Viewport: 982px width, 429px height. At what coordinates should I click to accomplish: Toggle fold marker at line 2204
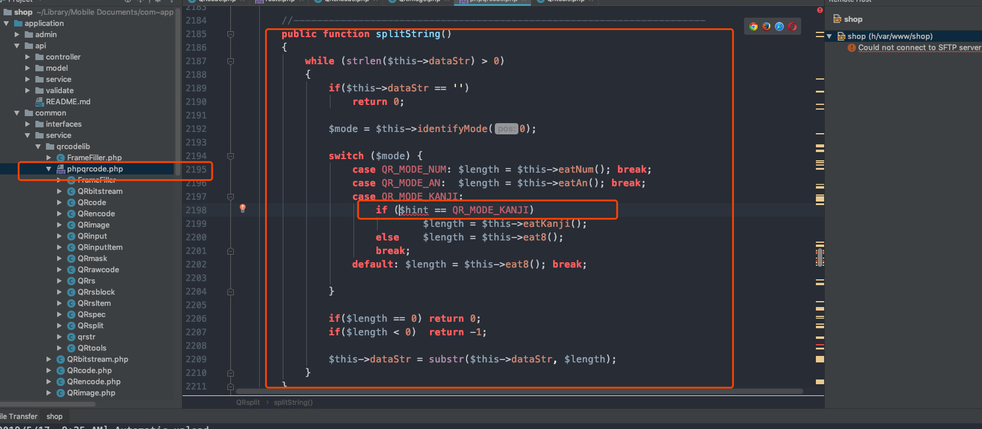230,292
